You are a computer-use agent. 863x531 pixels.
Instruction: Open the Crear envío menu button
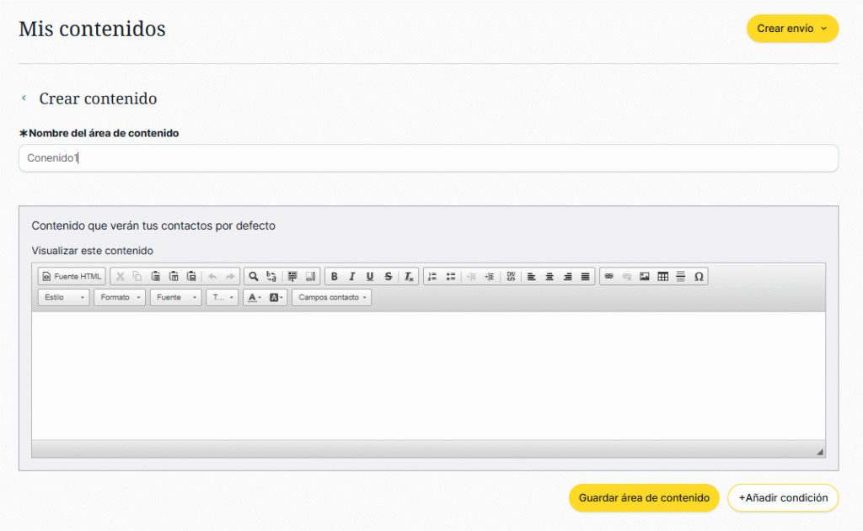pos(792,28)
